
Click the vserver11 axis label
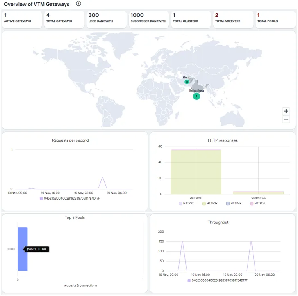pyautogui.click(x=196, y=198)
